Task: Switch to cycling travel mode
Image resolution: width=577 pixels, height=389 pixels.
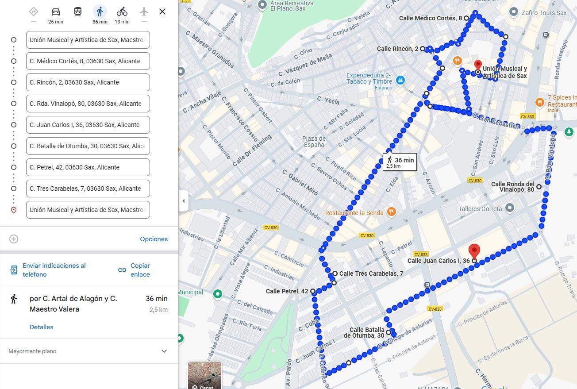Action: coord(122,12)
